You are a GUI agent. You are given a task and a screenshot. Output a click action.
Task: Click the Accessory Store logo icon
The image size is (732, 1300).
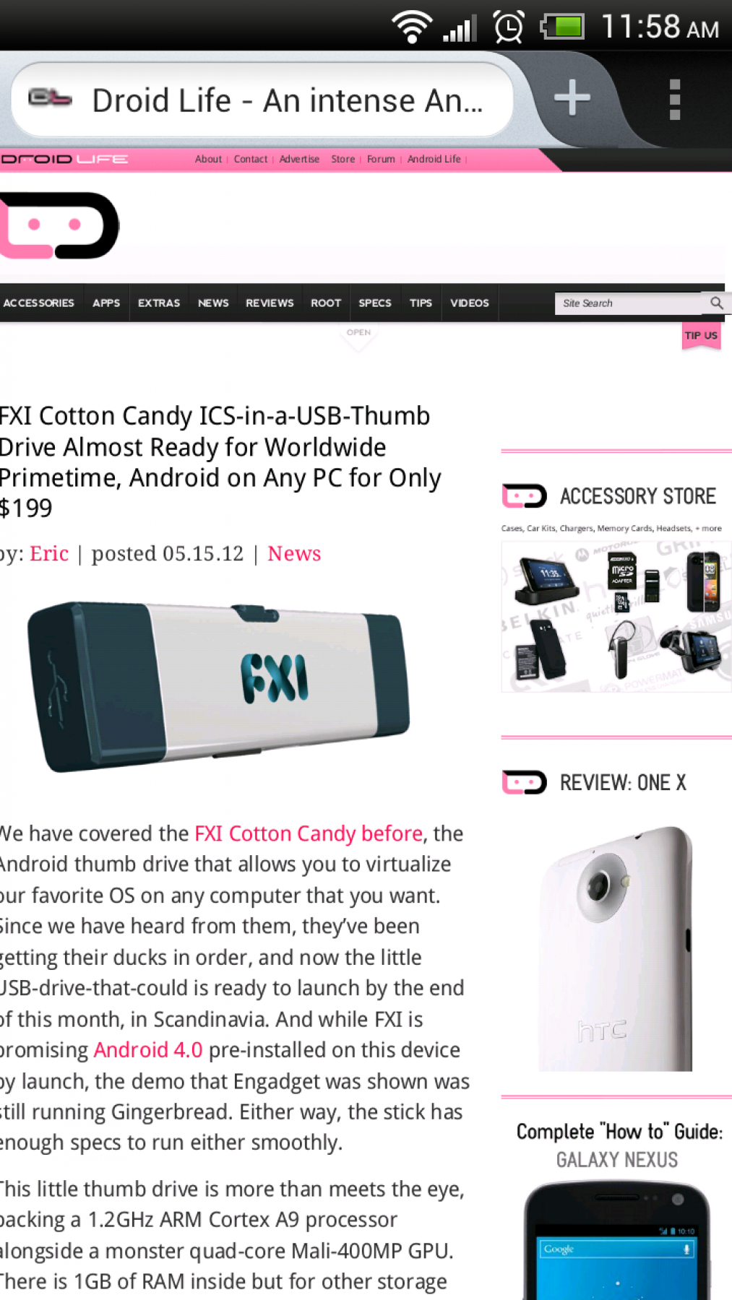click(524, 496)
